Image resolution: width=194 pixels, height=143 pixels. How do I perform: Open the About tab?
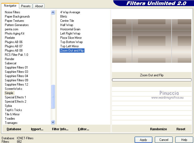coord(39,6)
